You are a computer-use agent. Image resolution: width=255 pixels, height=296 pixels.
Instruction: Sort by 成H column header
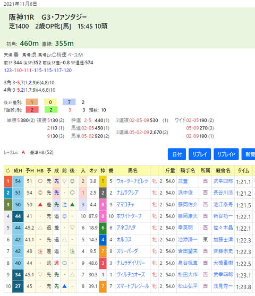pyautogui.click(x=18, y=171)
